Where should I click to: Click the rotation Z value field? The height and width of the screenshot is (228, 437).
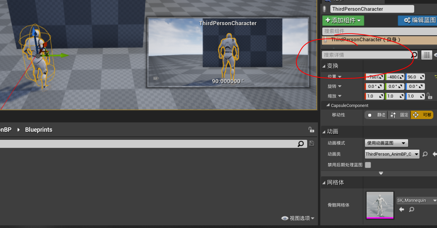tap(415, 87)
